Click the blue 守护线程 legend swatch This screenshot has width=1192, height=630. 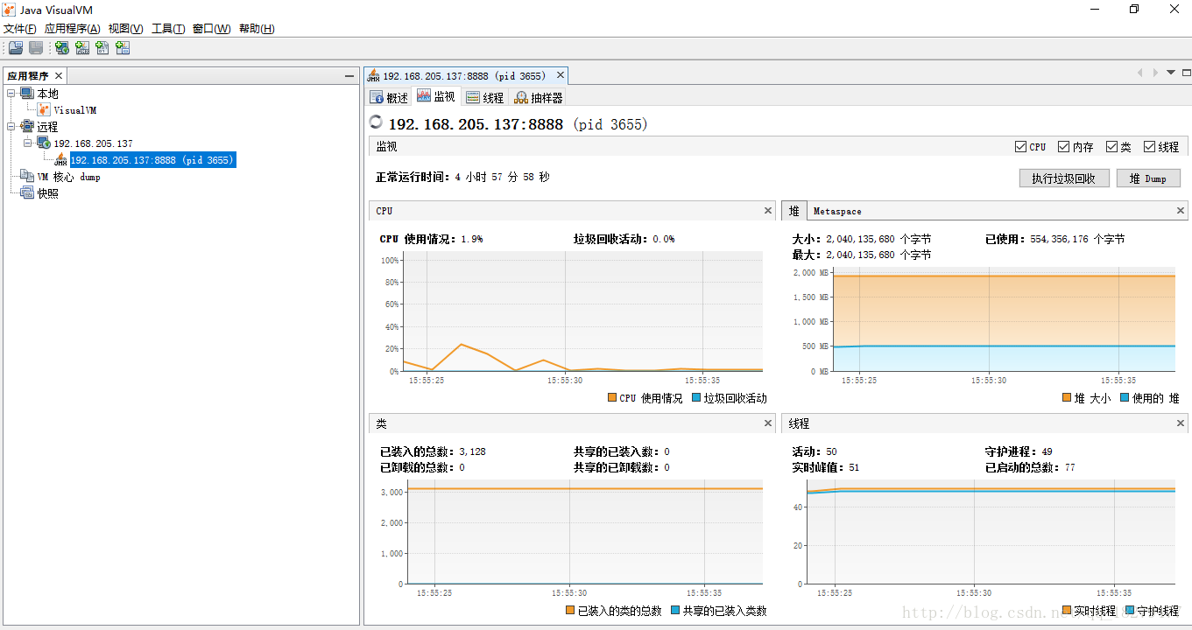click(x=1130, y=611)
